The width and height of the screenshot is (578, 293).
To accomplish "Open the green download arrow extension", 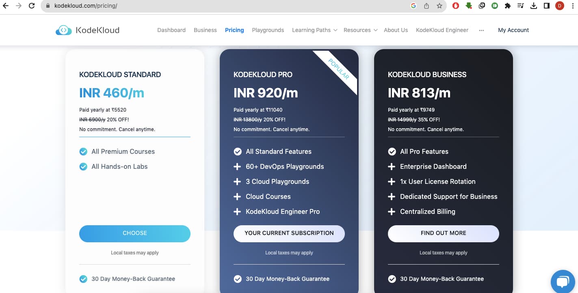I will (x=469, y=6).
